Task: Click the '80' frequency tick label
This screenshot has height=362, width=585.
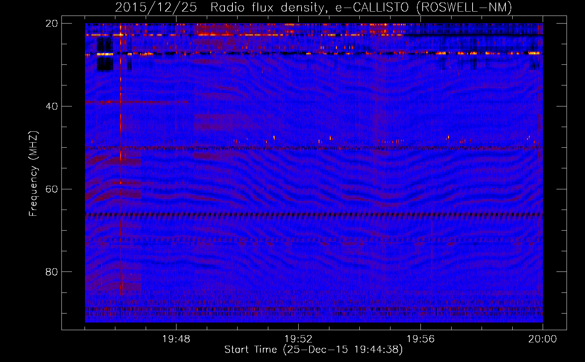Action: (x=52, y=272)
